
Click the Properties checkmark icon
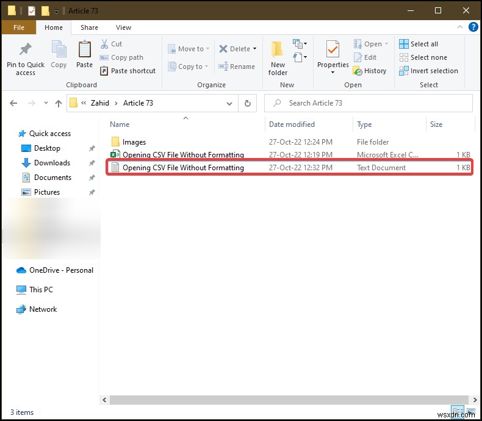pos(333,49)
